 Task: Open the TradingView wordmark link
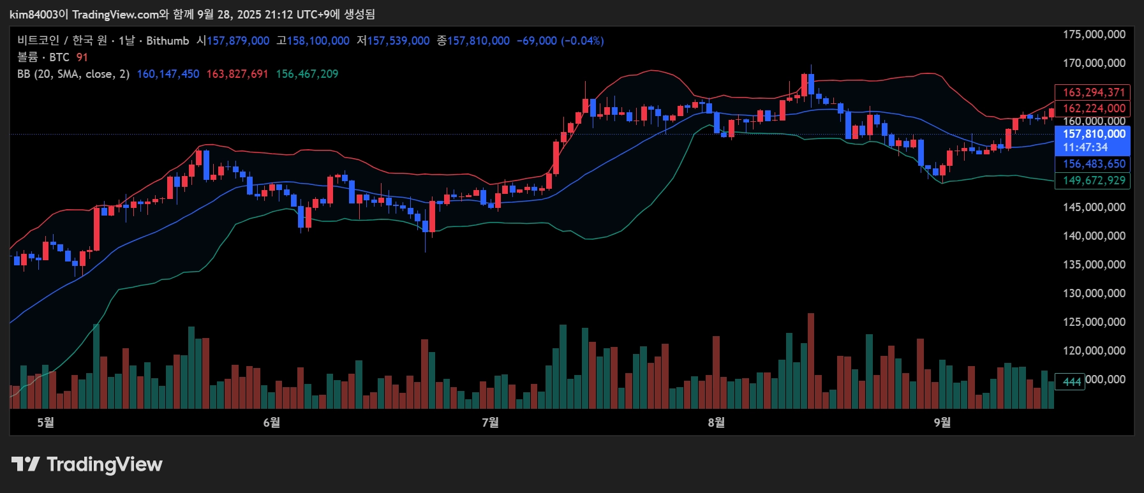click(x=105, y=464)
